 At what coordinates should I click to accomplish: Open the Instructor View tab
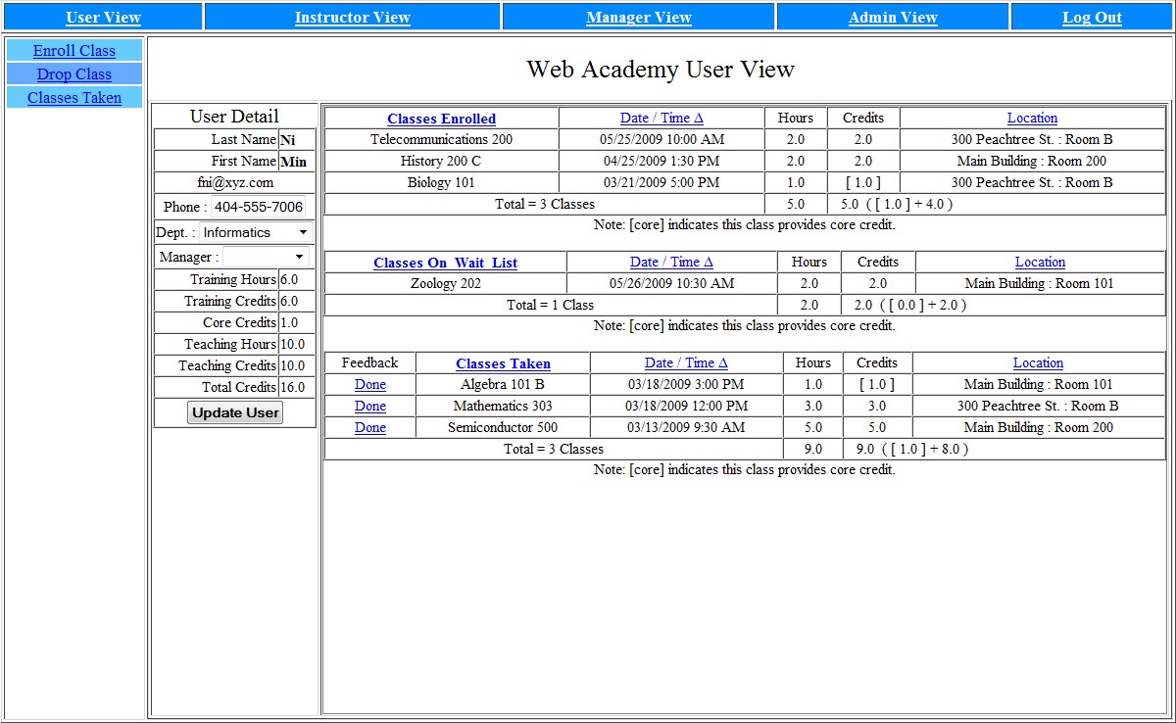click(352, 18)
